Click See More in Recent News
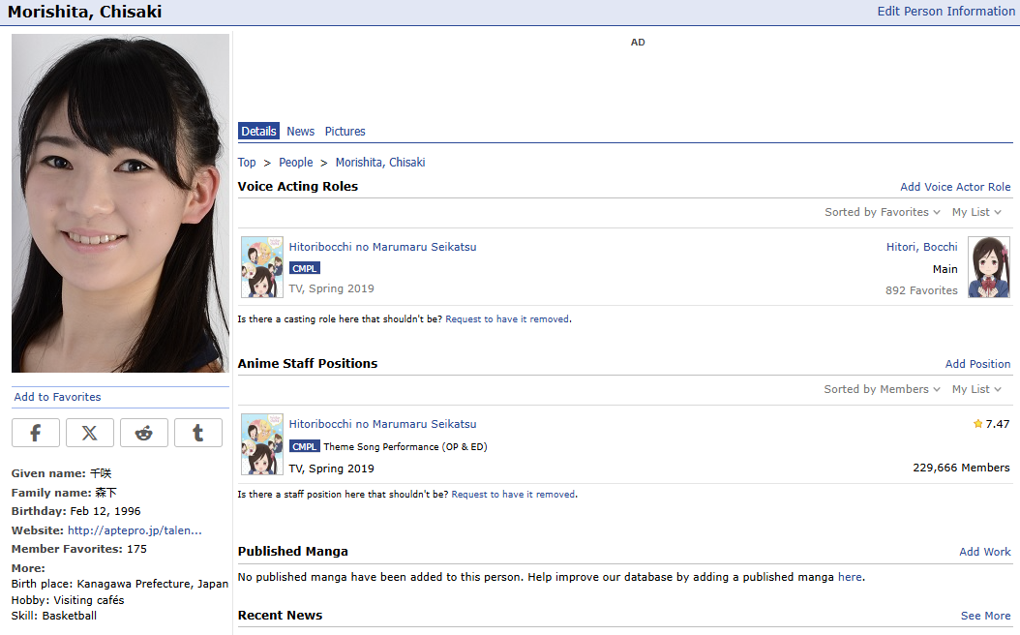This screenshot has height=635, width=1020. [985, 616]
